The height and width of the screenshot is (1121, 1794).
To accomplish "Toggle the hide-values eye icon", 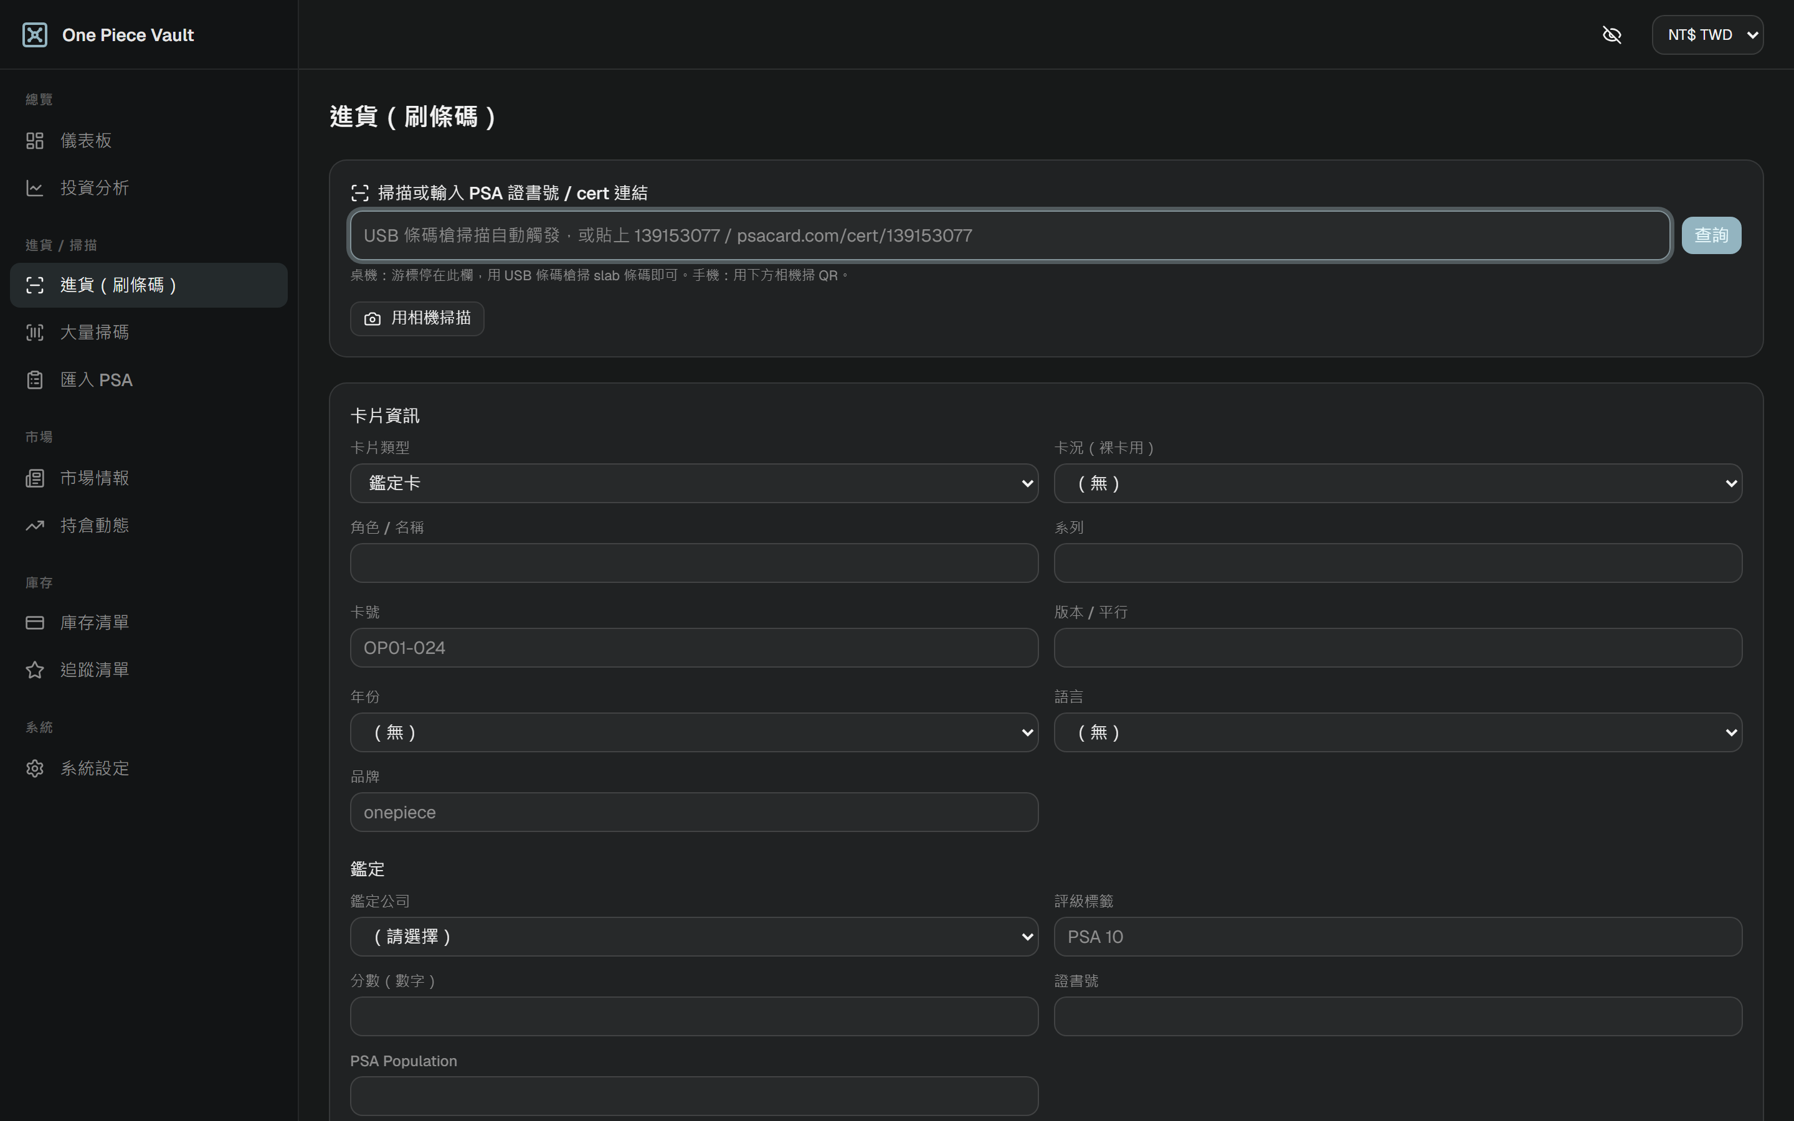I will pos(1611,35).
